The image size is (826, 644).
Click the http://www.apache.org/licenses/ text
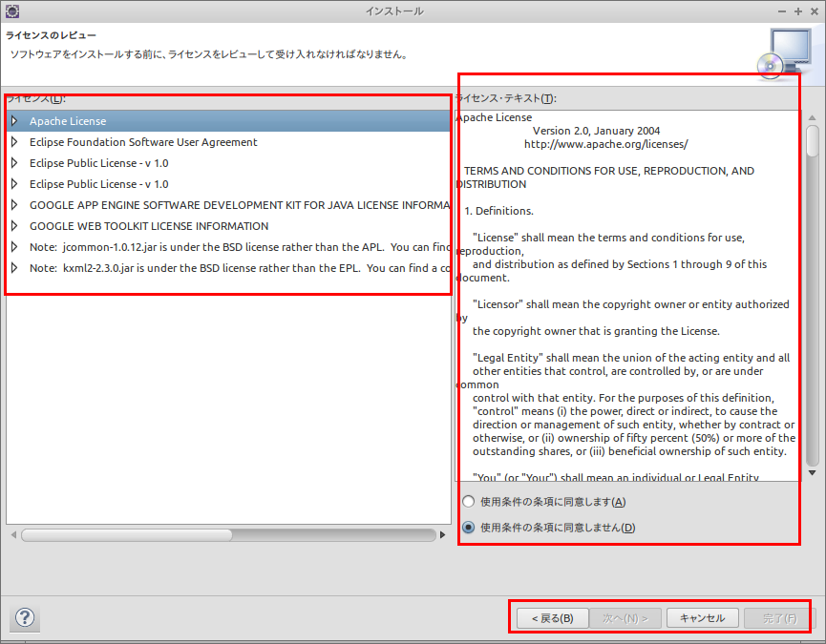point(605,144)
